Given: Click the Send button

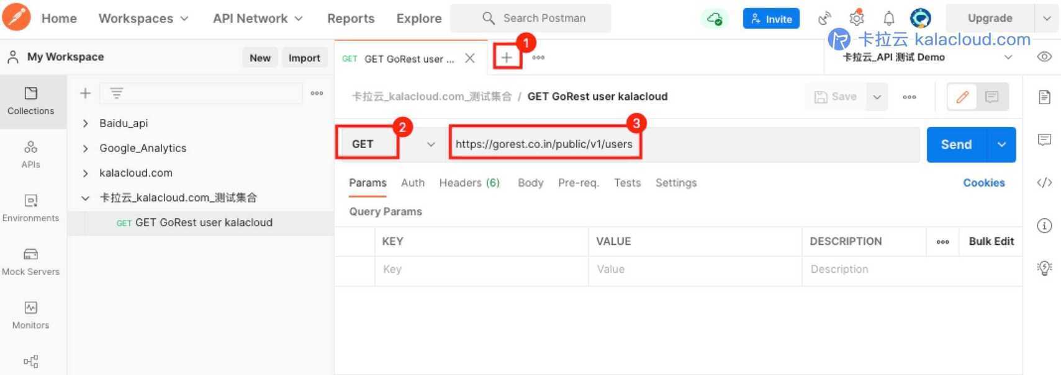Looking at the screenshot, I should [x=955, y=144].
